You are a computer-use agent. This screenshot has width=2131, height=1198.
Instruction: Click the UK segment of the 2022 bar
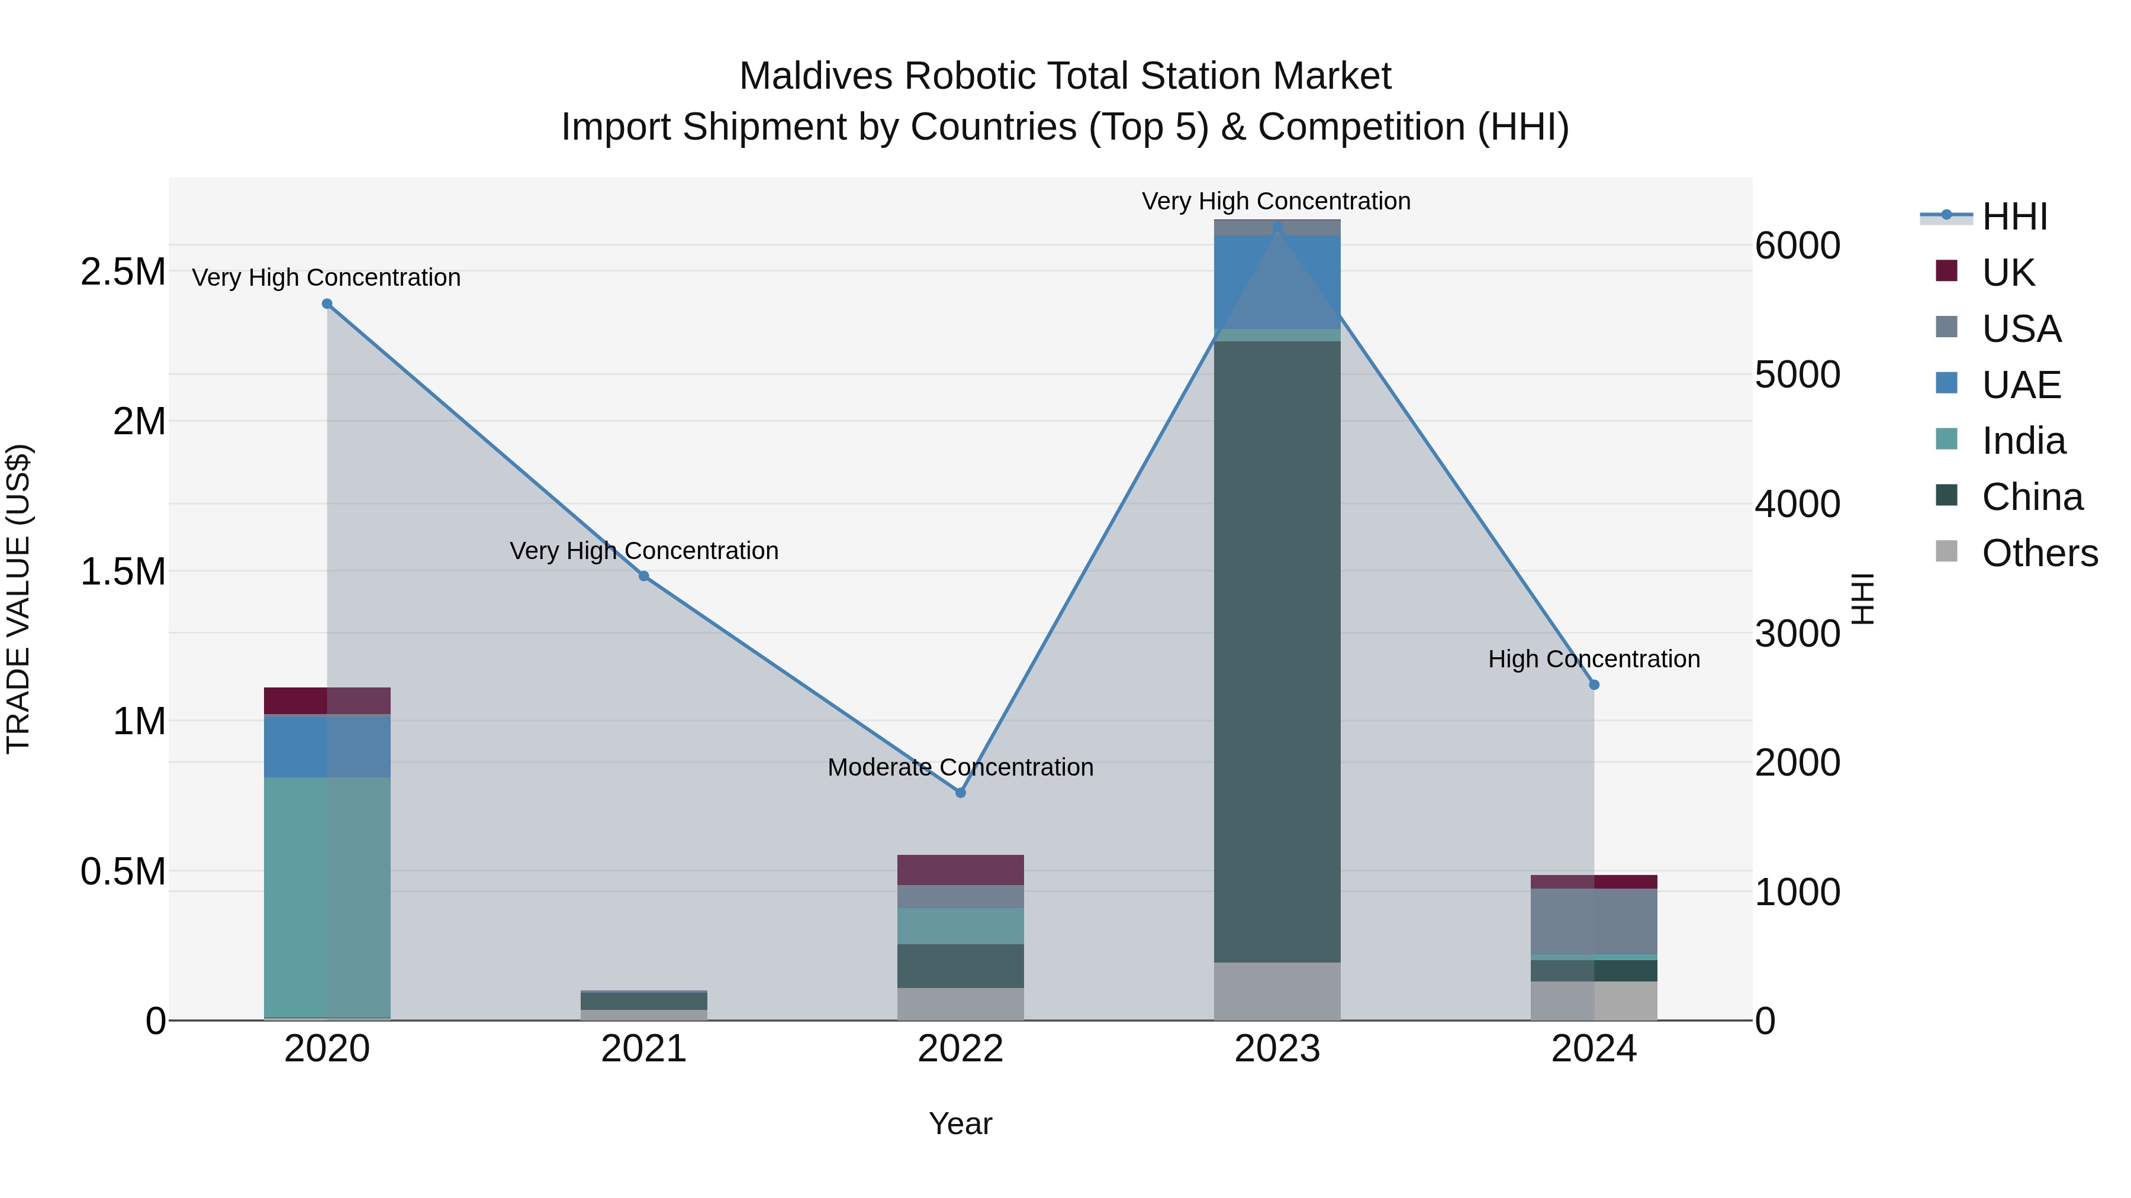coord(961,870)
